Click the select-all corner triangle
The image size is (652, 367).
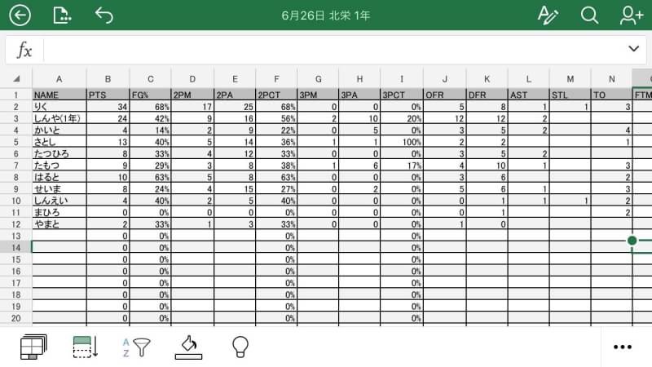[16, 78]
